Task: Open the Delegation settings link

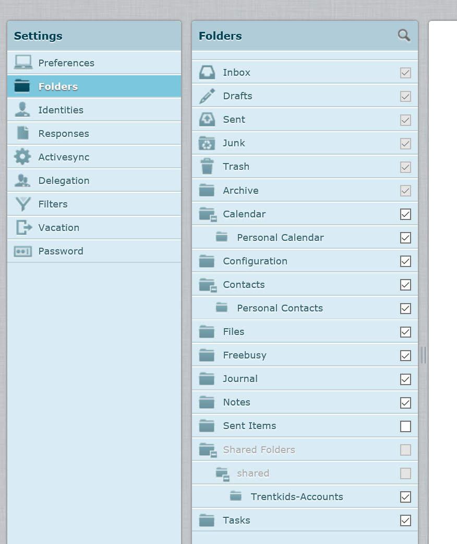Action: click(x=64, y=180)
